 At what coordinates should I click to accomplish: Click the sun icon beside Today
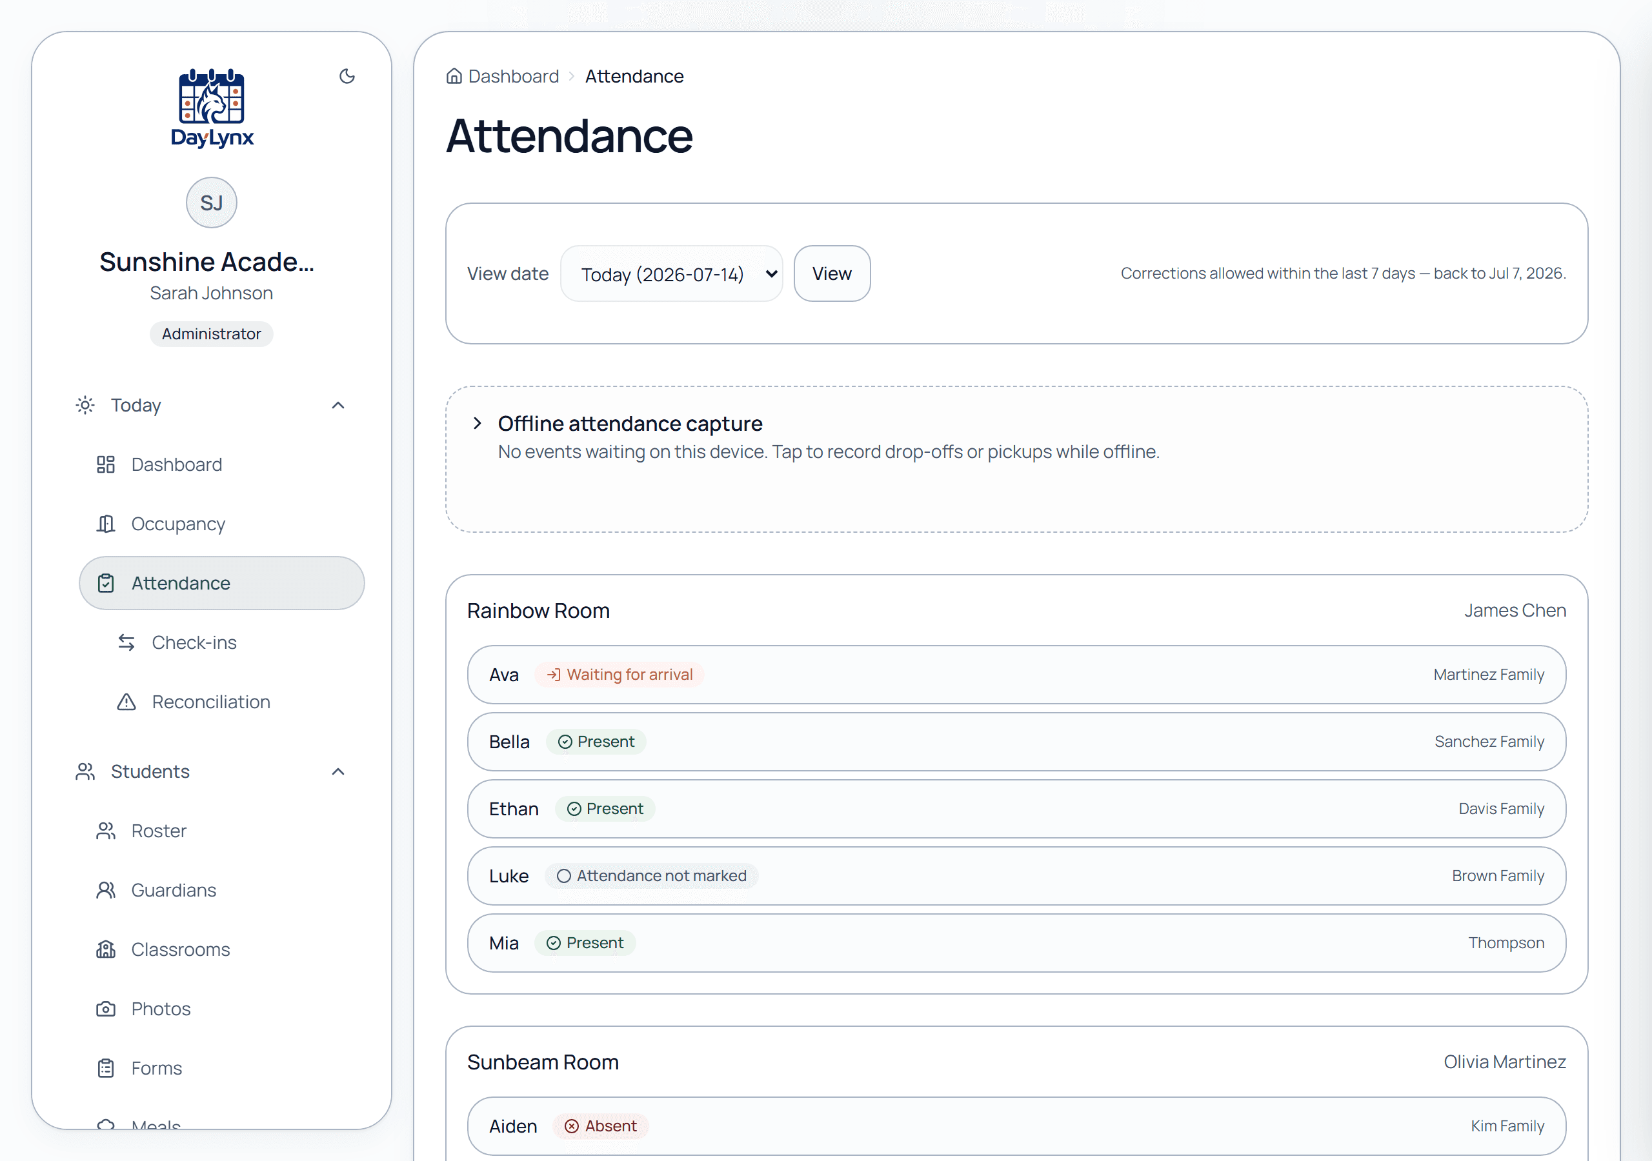85,406
